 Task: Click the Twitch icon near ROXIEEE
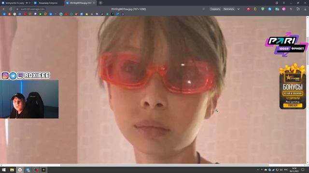[x=20, y=76]
